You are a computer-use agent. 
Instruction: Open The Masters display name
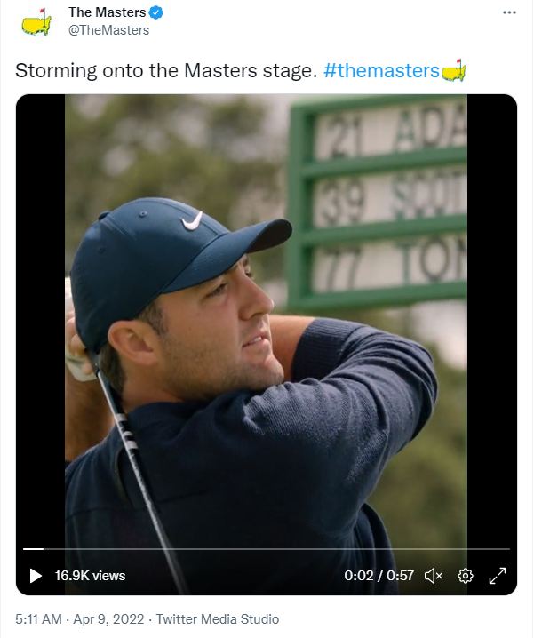tap(107, 12)
